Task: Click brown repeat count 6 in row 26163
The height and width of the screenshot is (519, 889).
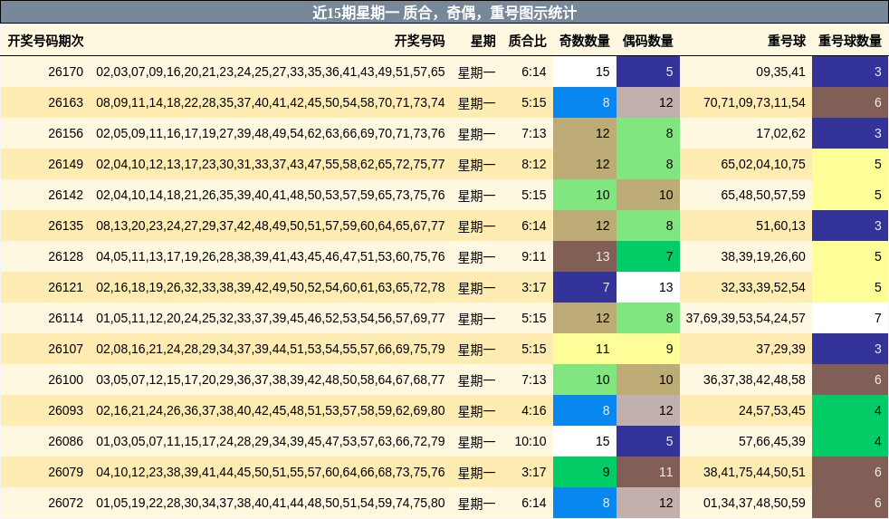Action: point(850,102)
